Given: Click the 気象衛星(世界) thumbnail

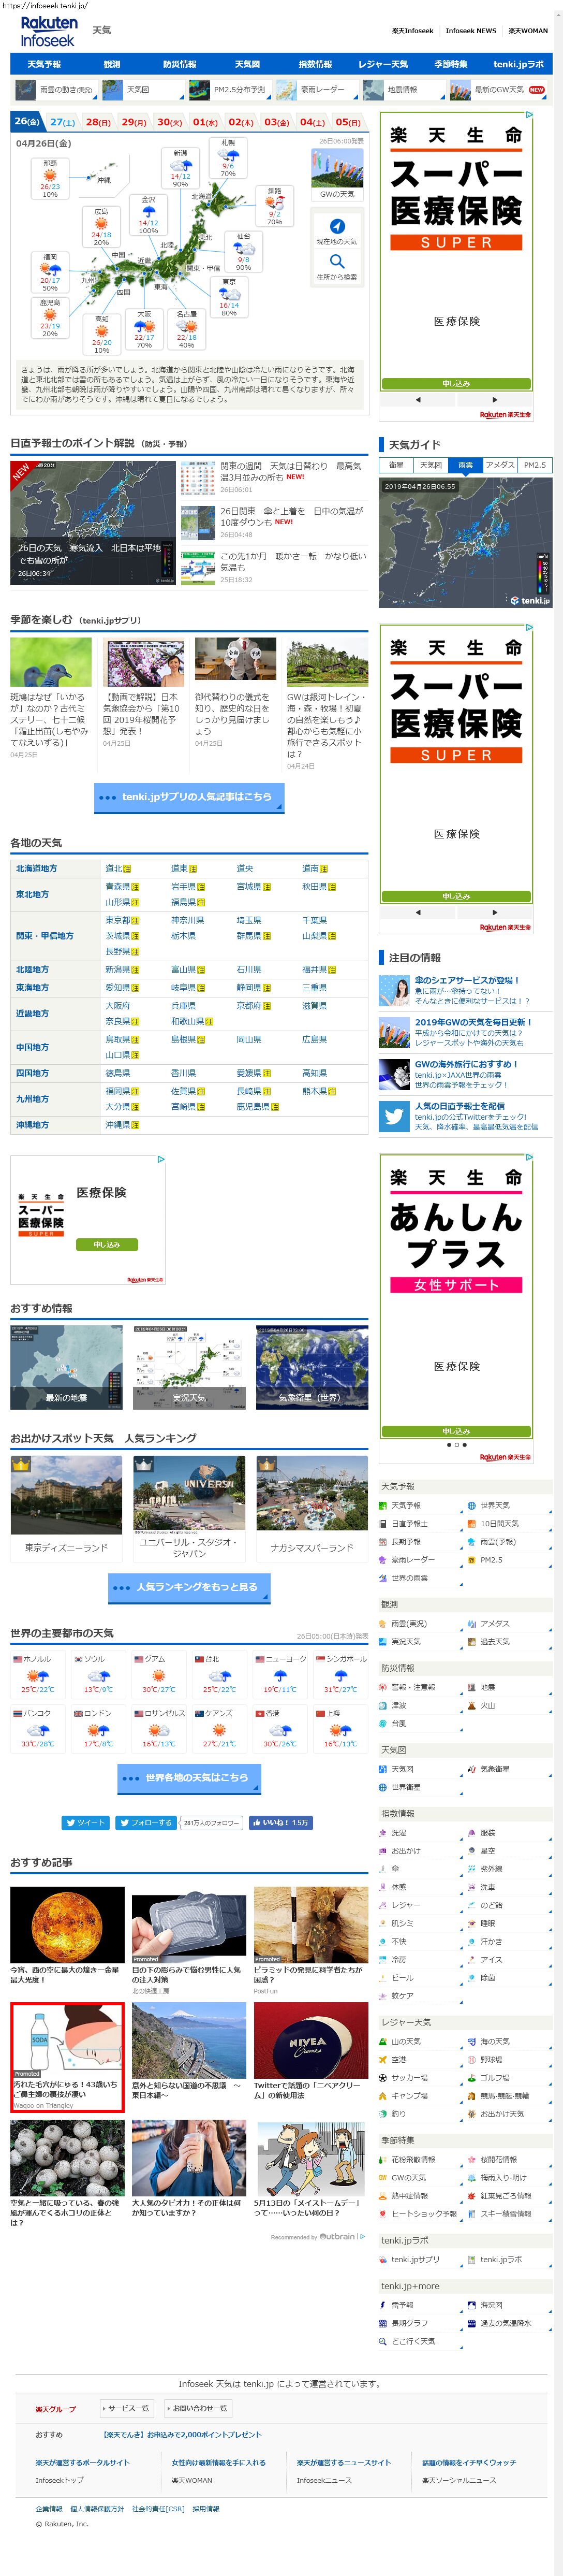Looking at the screenshot, I should coord(312,1367).
